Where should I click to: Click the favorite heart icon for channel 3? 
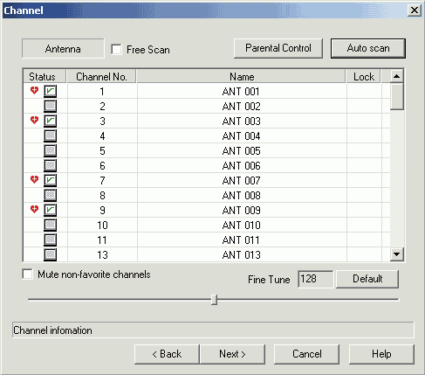(x=34, y=120)
